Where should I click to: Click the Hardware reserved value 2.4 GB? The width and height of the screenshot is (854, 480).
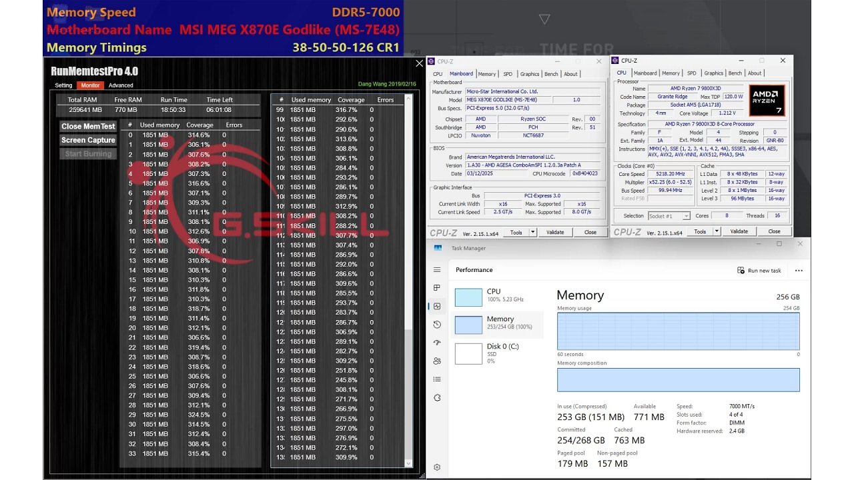[x=737, y=431]
